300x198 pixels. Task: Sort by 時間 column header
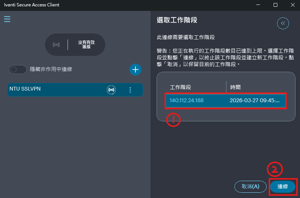click(x=235, y=87)
